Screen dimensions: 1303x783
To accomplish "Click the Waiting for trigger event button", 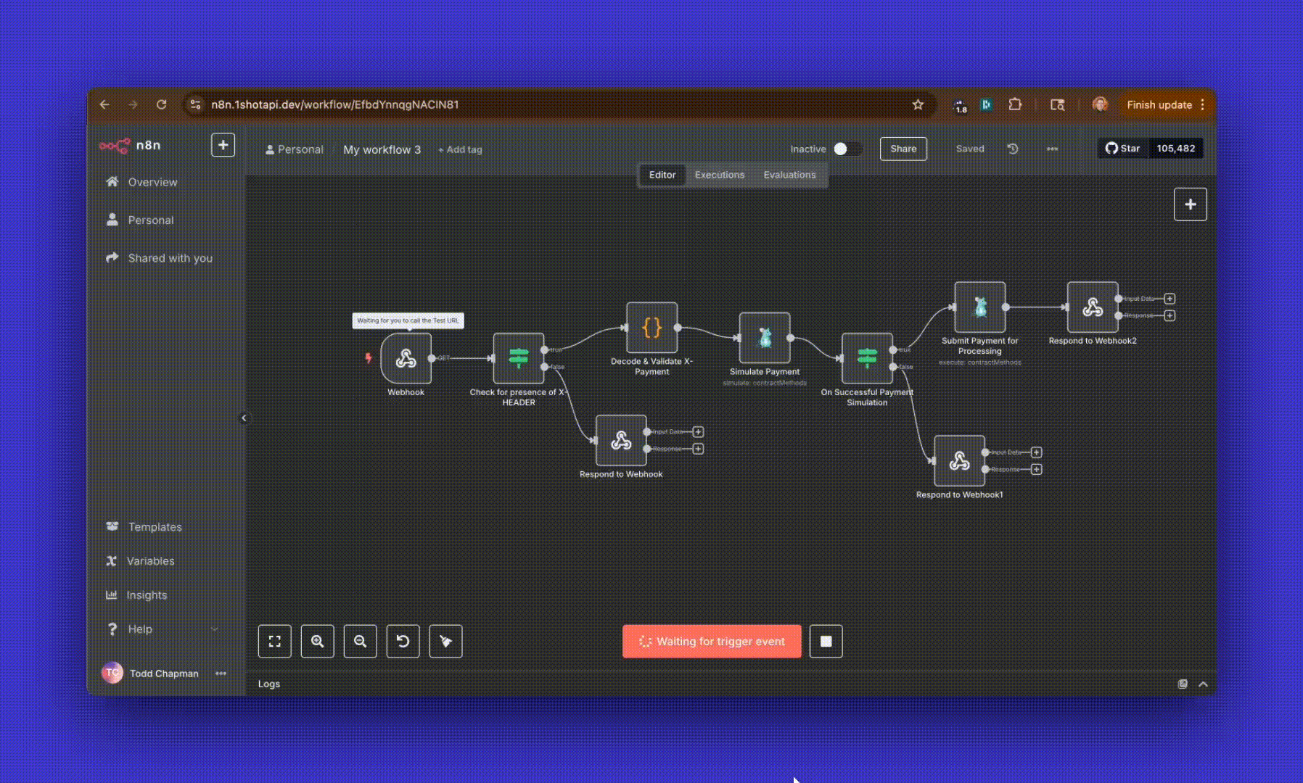I will [x=711, y=641].
